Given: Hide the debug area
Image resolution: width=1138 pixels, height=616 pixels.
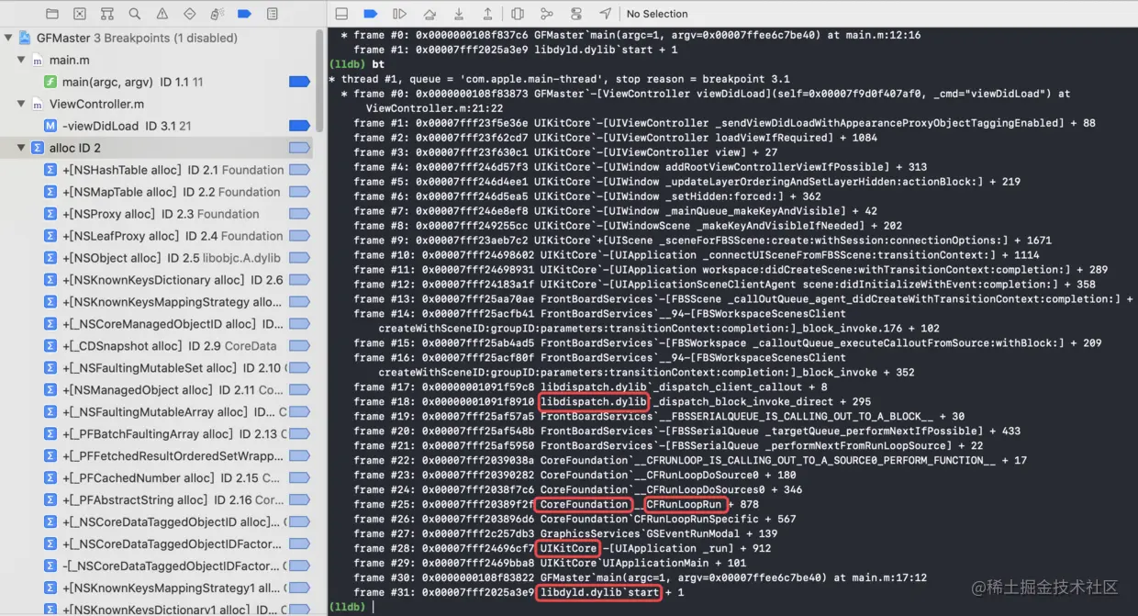Looking at the screenshot, I should pos(341,14).
